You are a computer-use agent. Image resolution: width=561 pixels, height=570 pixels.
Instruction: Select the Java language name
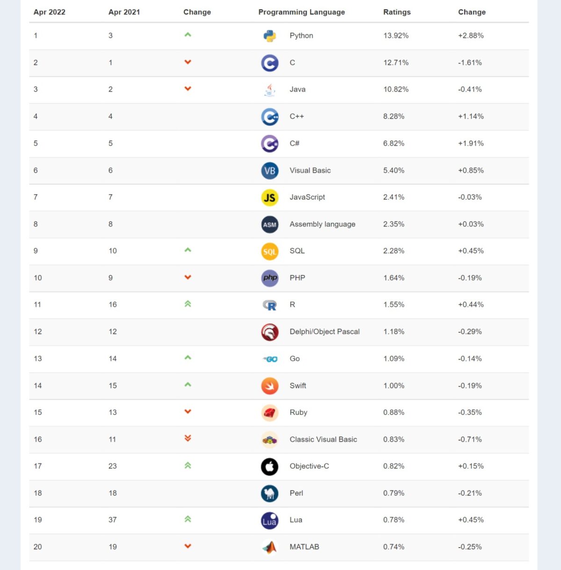[298, 89]
